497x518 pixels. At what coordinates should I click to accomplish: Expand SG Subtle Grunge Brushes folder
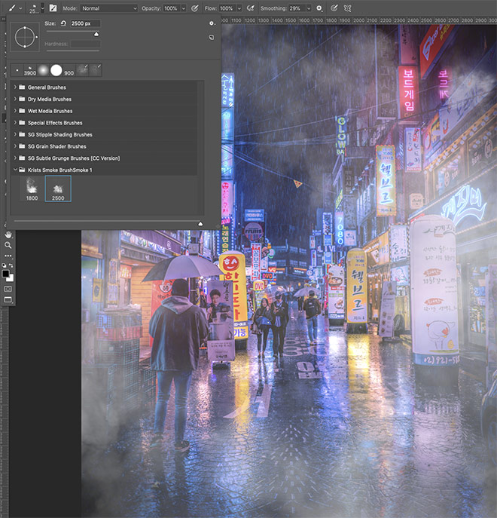pyautogui.click(x=15, y=158)
